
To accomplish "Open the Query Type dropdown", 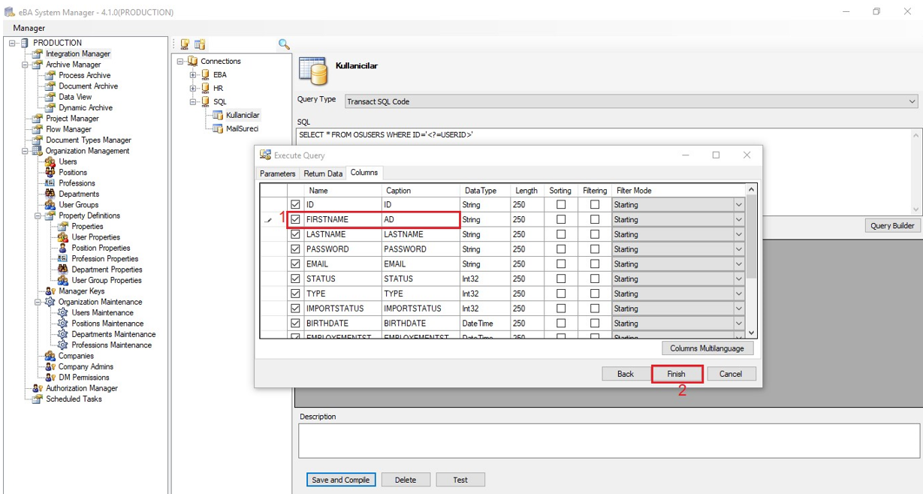I will 912,101.
